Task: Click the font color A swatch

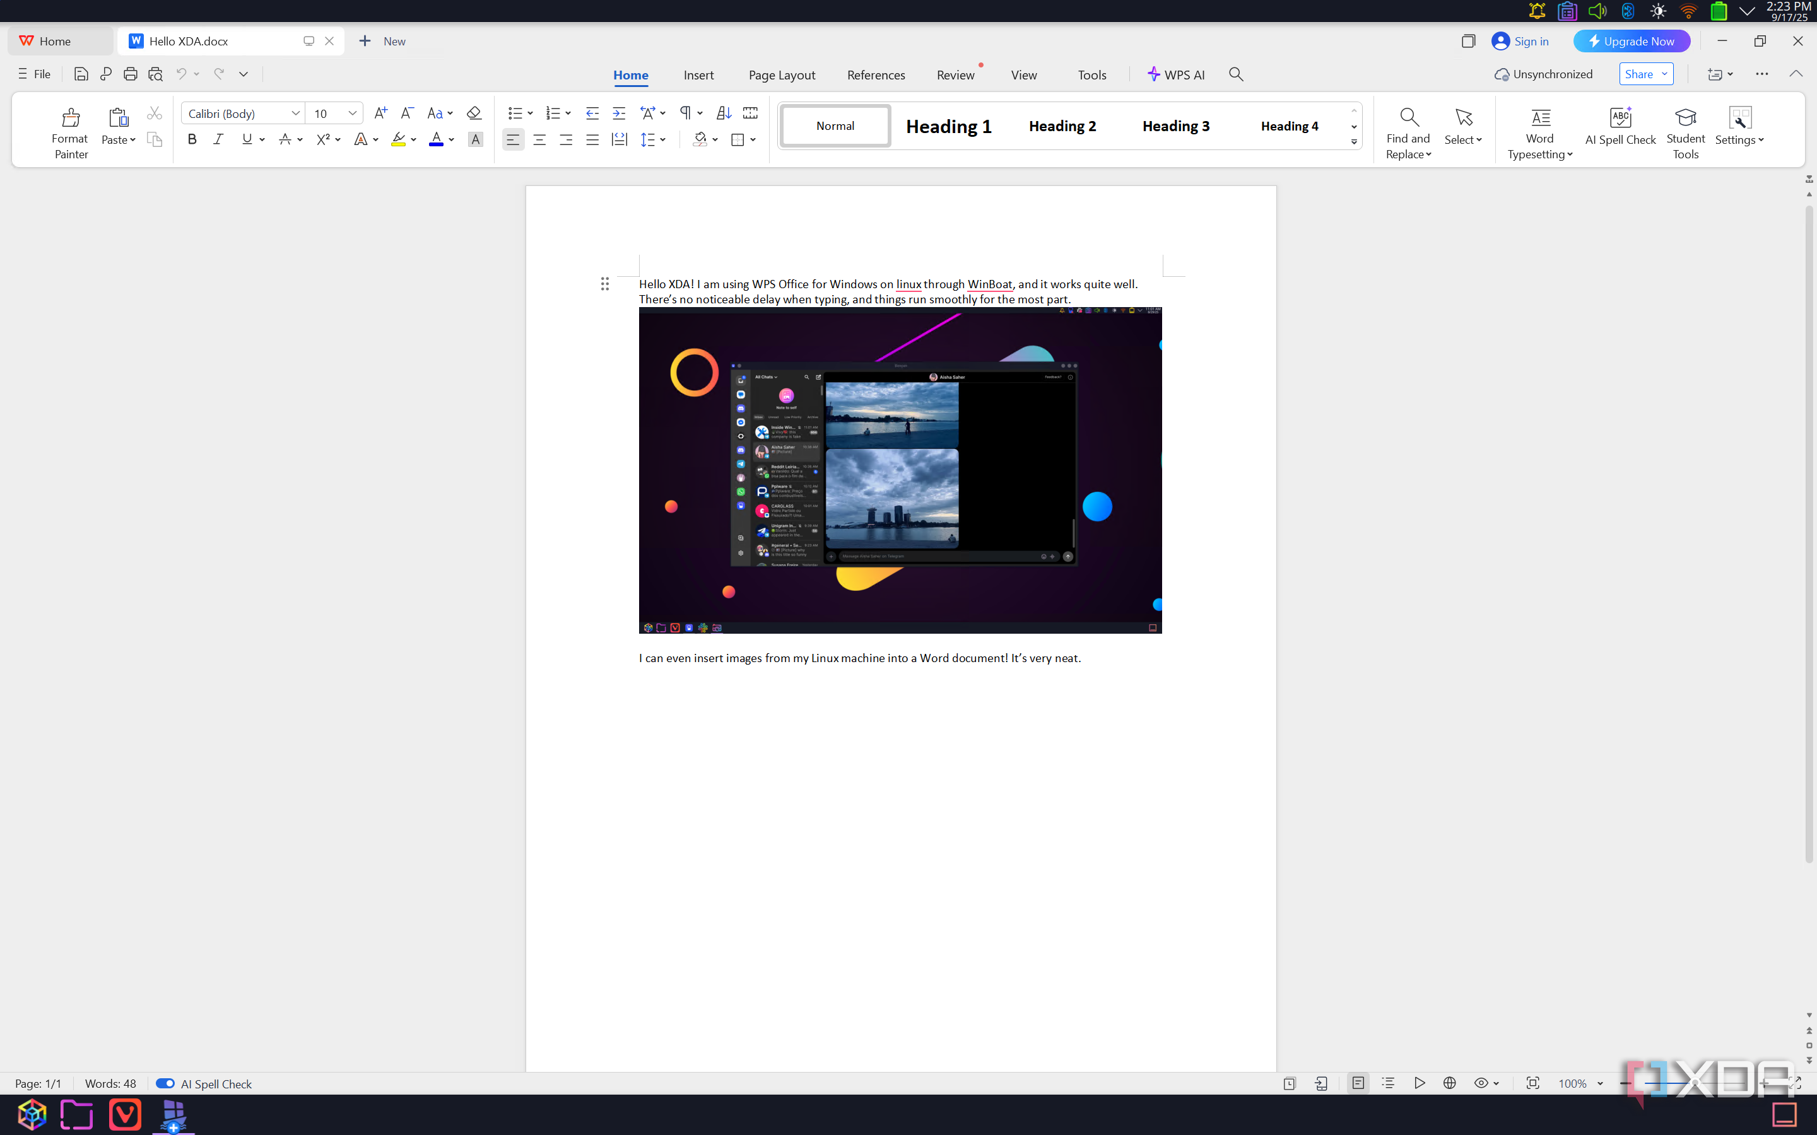Action: point(435,139)
